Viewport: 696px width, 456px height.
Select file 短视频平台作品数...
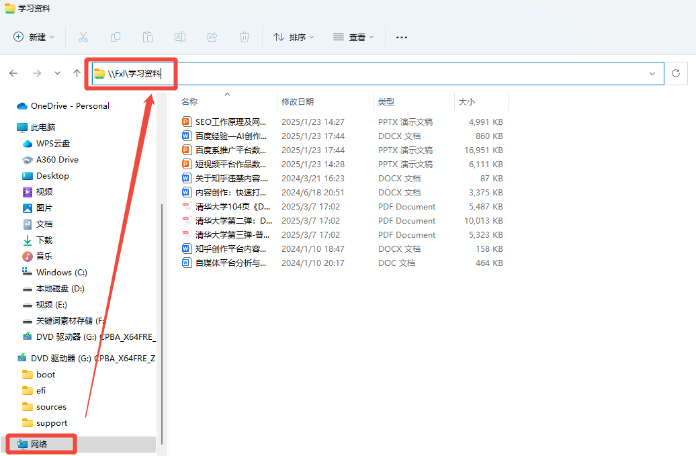click(231, 165)
